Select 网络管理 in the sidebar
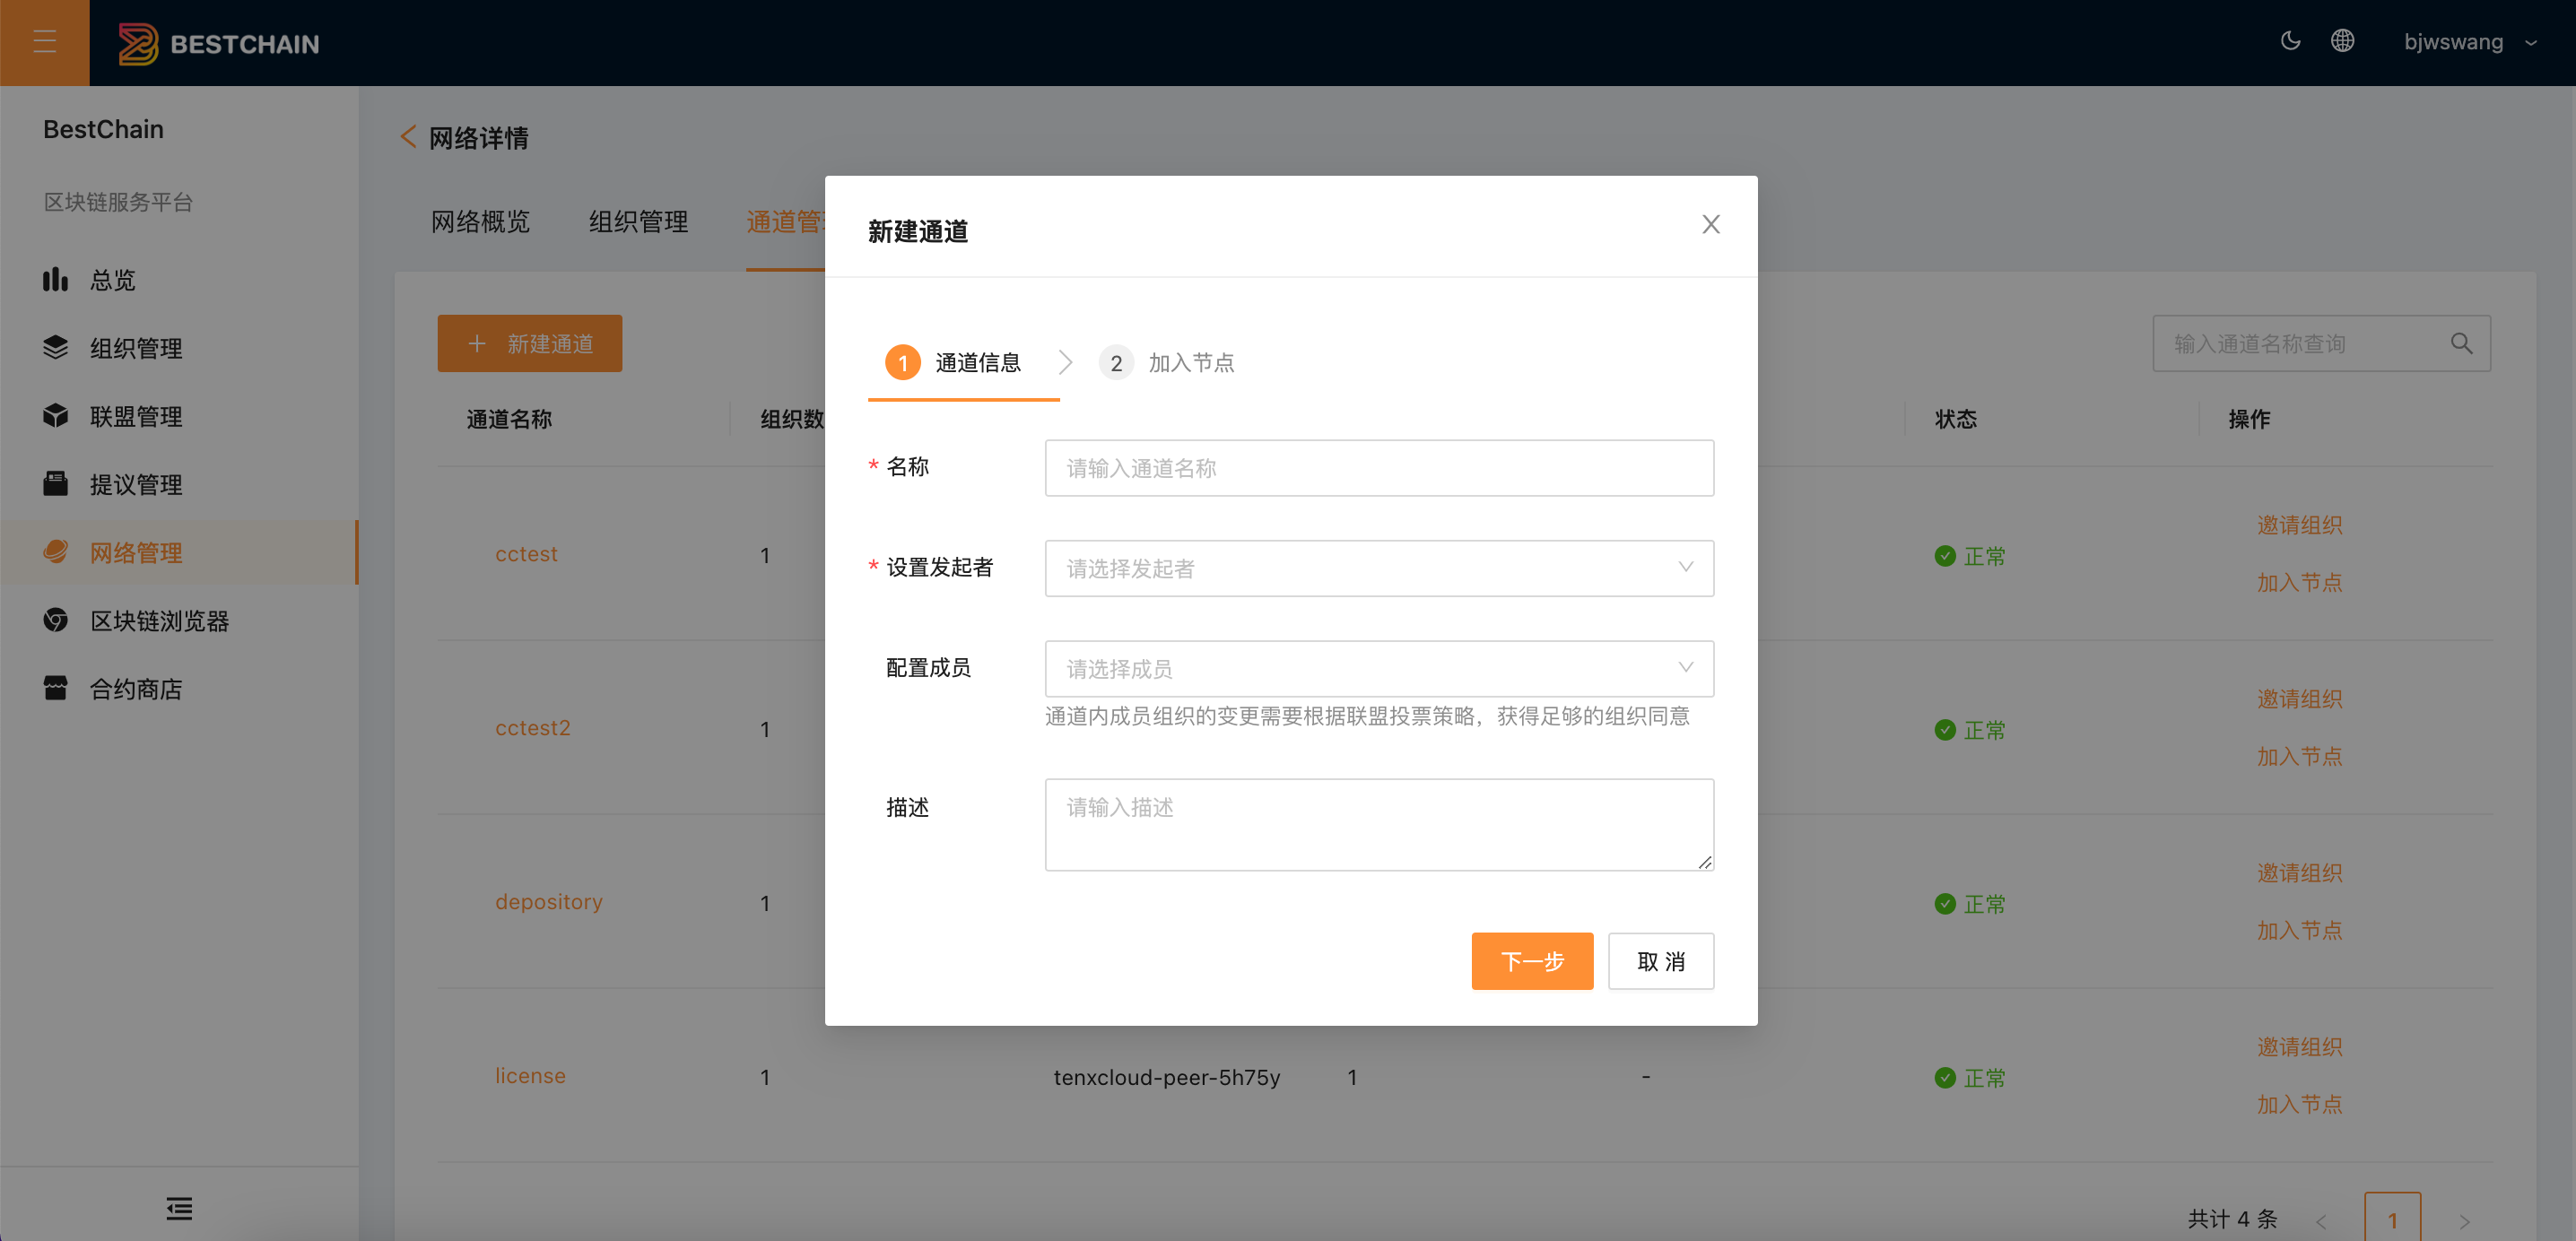 pyautogui.click(x=179, y=552)
